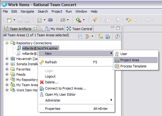162x116 pixels.
Task: Switch to the My Work tab
Action: pos(54,29)
